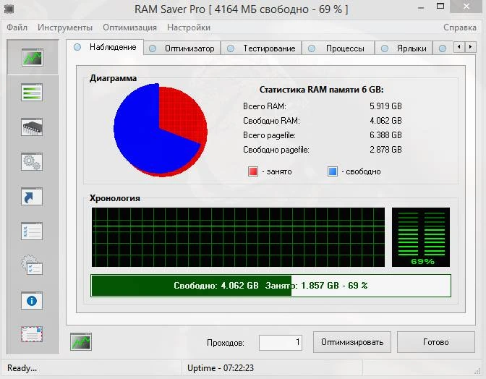Screen dimensions: 486x379
Task: Close the RAM Saver Pro window
Action: [466, 7]
